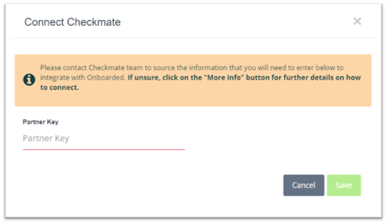Image resolution: width=387 pixels, height=224 pixels.
Task: Save the Checkmate partner key
Action: tap(344, 185)
